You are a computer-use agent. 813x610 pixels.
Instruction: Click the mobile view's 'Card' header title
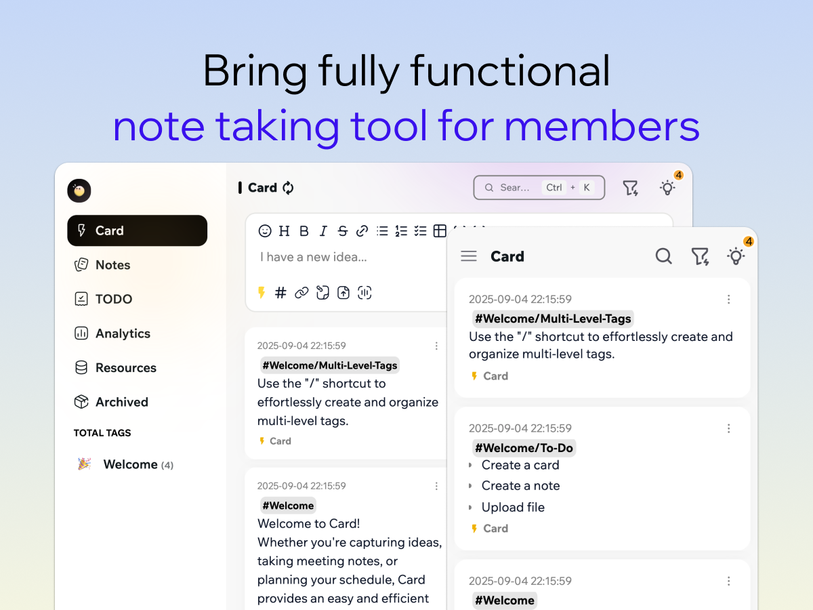[507, 256]
